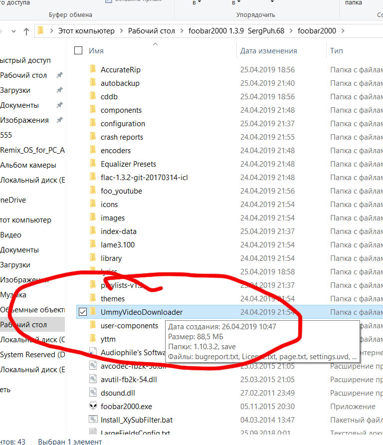Expand chevron before Этот компьютер in address bar
The height and width of the screenshot is (445, 383).
pos(52,30)
